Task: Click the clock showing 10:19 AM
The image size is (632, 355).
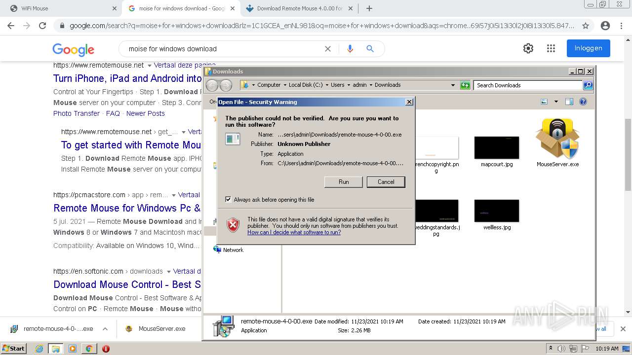Action: [x=607, y=349]
